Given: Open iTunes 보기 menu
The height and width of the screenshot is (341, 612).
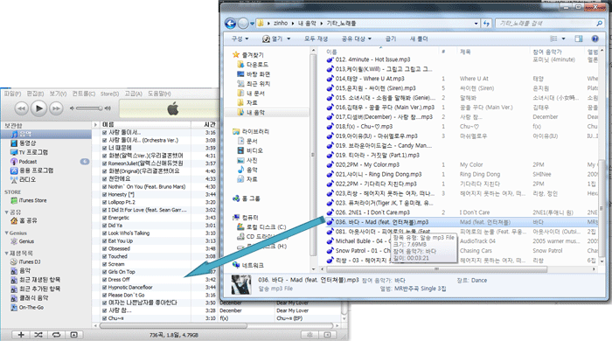Looking at the screenshot, I should click(x=58, y=94).
